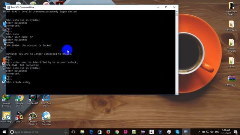Select Education Template folder icon
240x135 pixels.
point(231,45)
